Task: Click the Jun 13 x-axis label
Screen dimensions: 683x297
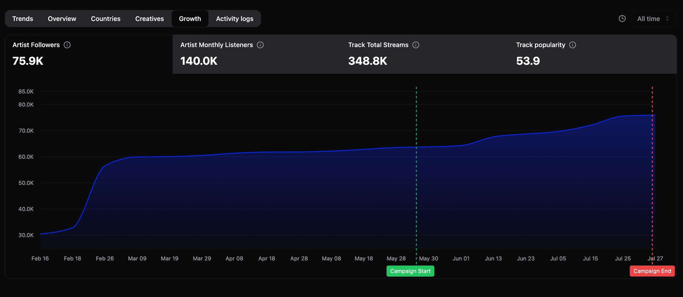Action: click(493, 259)
